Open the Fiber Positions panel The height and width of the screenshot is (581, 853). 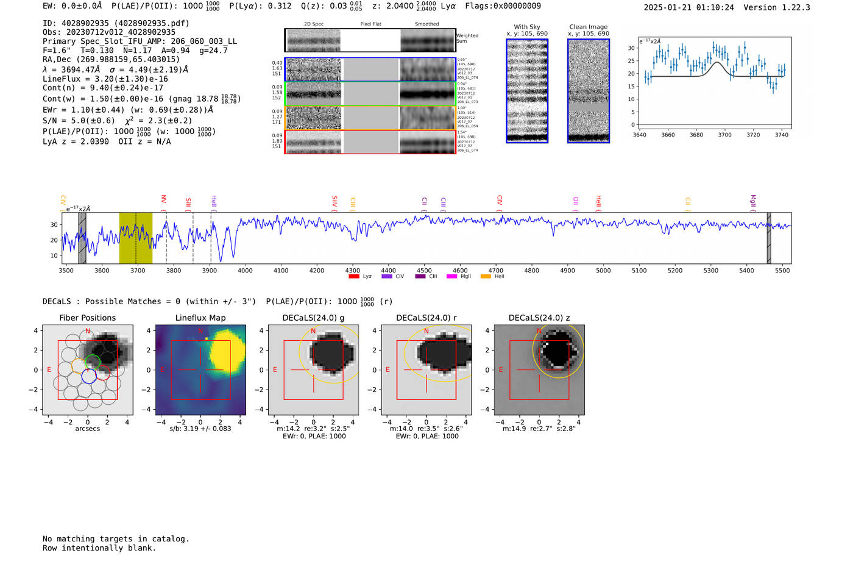click(x=88, y=369)
